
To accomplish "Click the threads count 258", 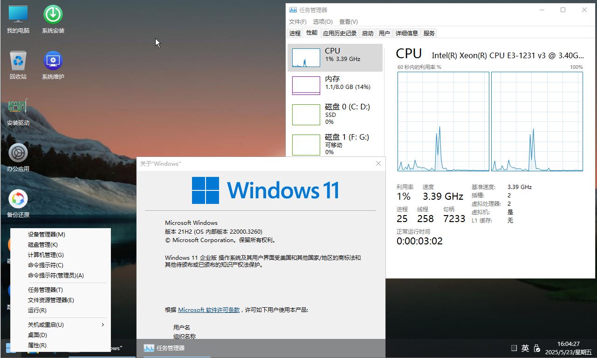I will coord(425,218).
